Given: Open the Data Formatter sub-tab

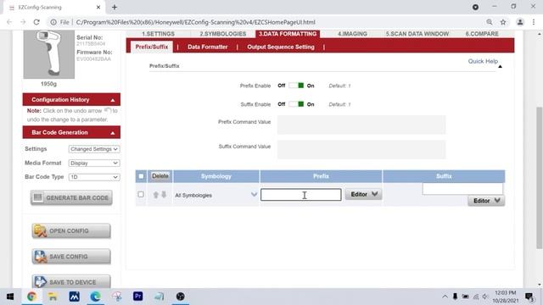Looking at the screenshot, I should coord(208,47).
